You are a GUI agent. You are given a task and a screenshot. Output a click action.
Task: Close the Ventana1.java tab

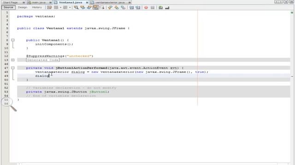87,2
